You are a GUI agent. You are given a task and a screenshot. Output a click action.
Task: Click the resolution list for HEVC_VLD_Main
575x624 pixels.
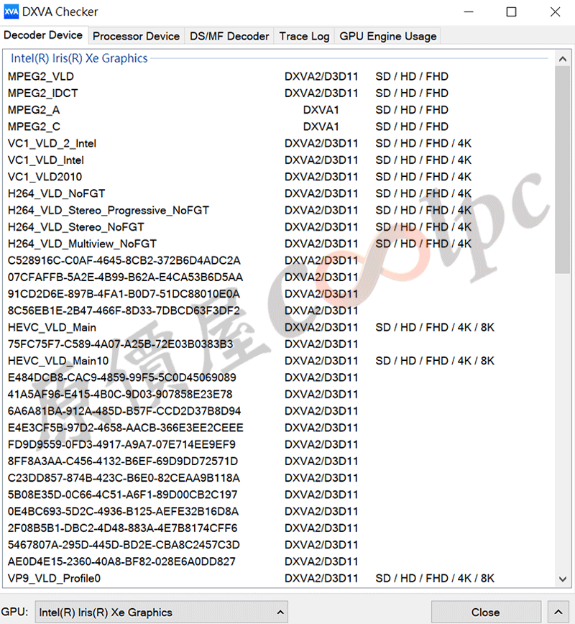tap(435, 327)
